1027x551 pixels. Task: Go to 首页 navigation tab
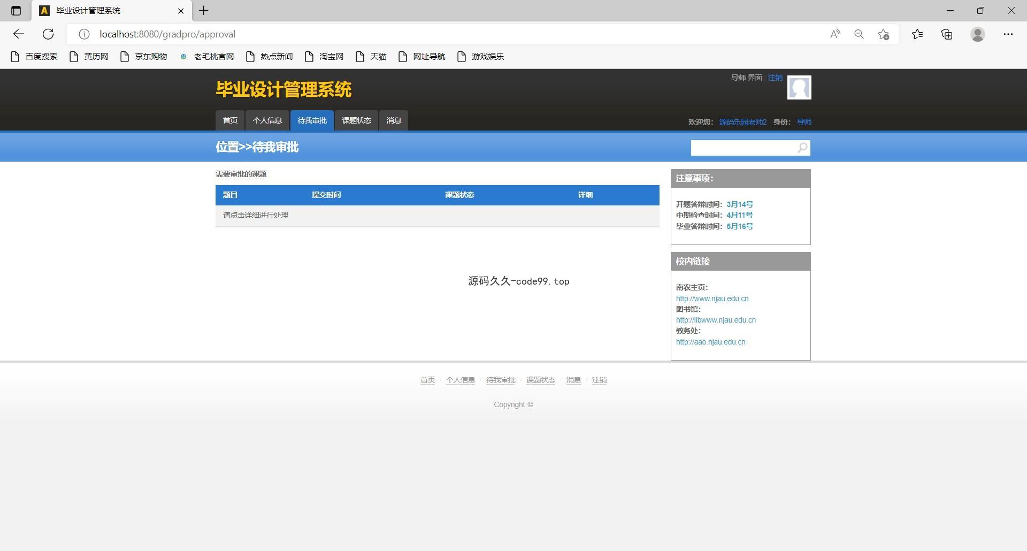(230, 120)
